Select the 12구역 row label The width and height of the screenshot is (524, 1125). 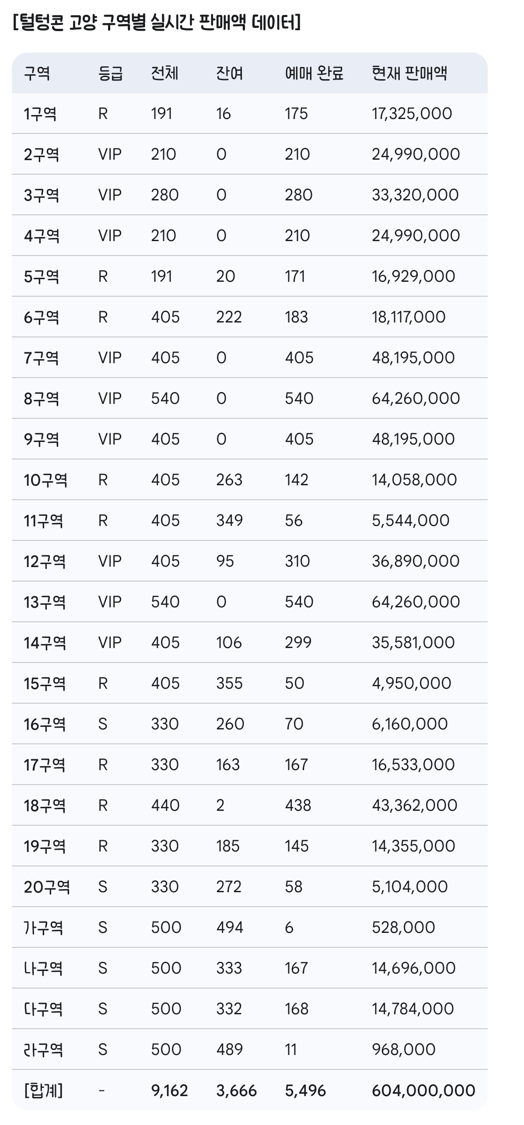tap(45, 561)
